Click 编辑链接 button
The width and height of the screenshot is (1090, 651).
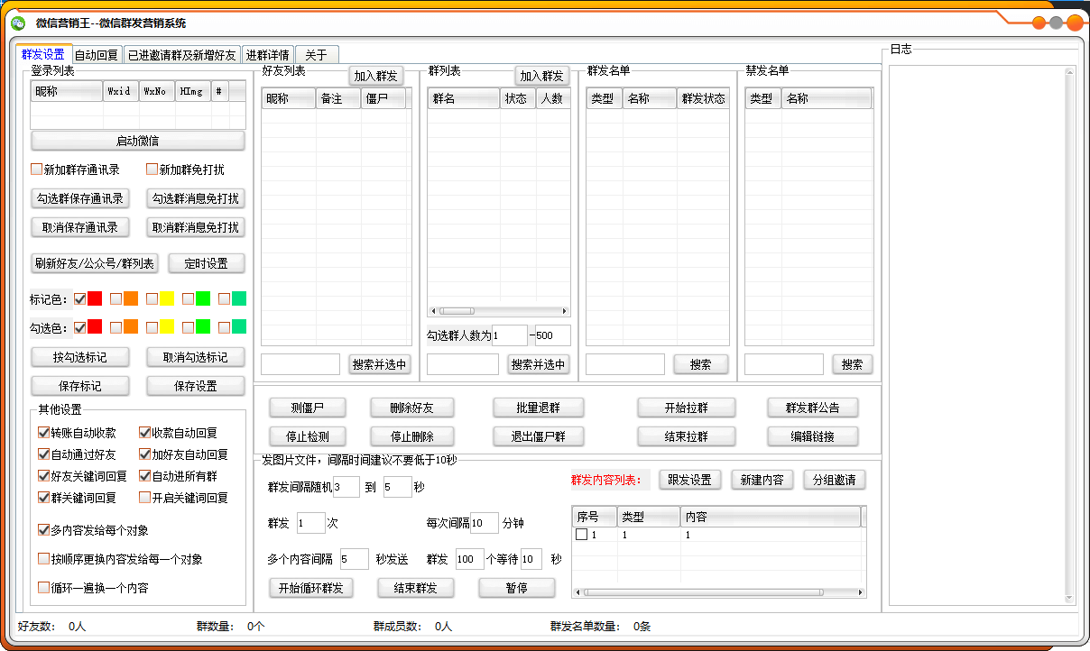coord(813,436)
